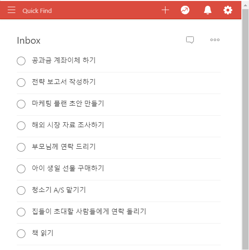Open task text 청소기 A/S 맡기기
This screenshot has height=250, width=249.
[59, 190]
